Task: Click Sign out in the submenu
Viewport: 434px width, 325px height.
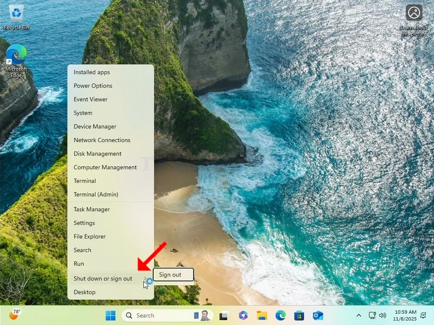Action: tap(173, 275)
